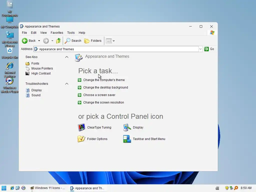This screenshot has height=192, width=256.
Task: Click the Up folder icon in toolbar
Action: (58, 41)
